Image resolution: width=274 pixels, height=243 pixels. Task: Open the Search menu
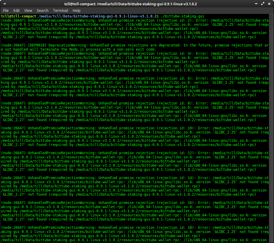point(42,10)
